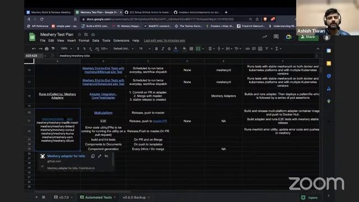Click the Add sheet plus button
The image size is (359, 202).
(x=36, y=197)
